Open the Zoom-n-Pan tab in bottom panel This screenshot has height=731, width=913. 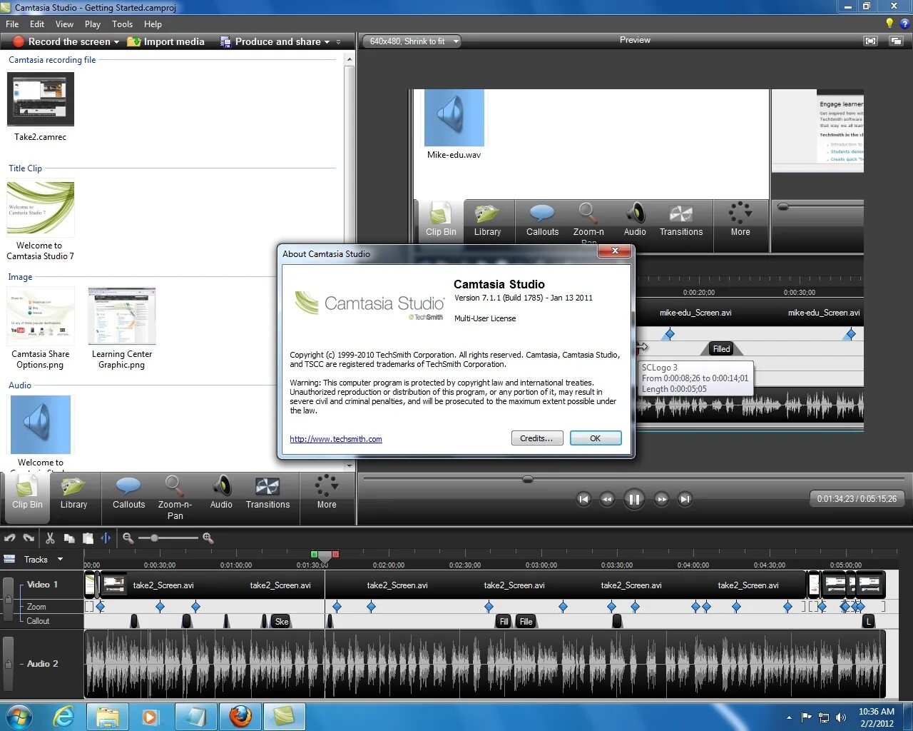click(x=175, y=498)
